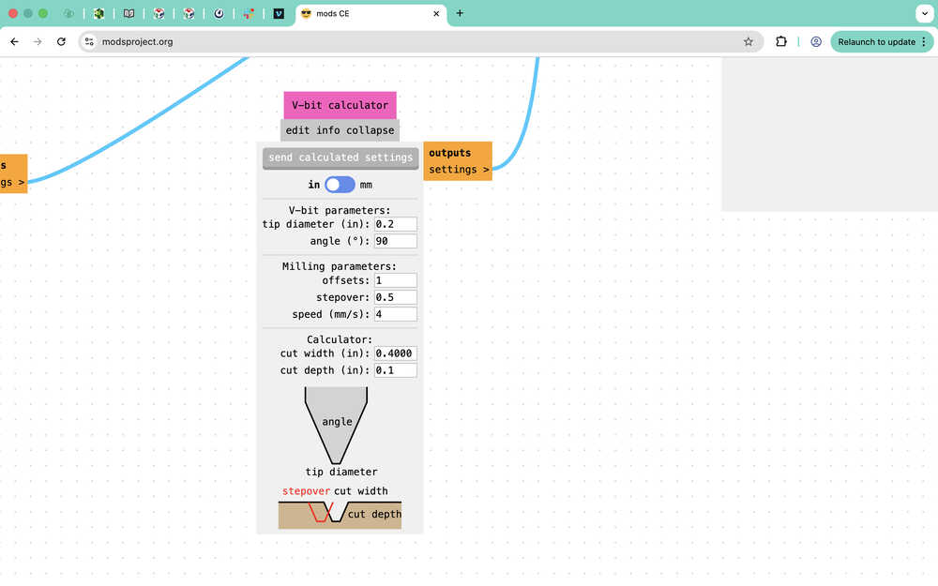Switch to the Slack tab
This screenshot has width=938, height=586.
[x=249, y=13]
